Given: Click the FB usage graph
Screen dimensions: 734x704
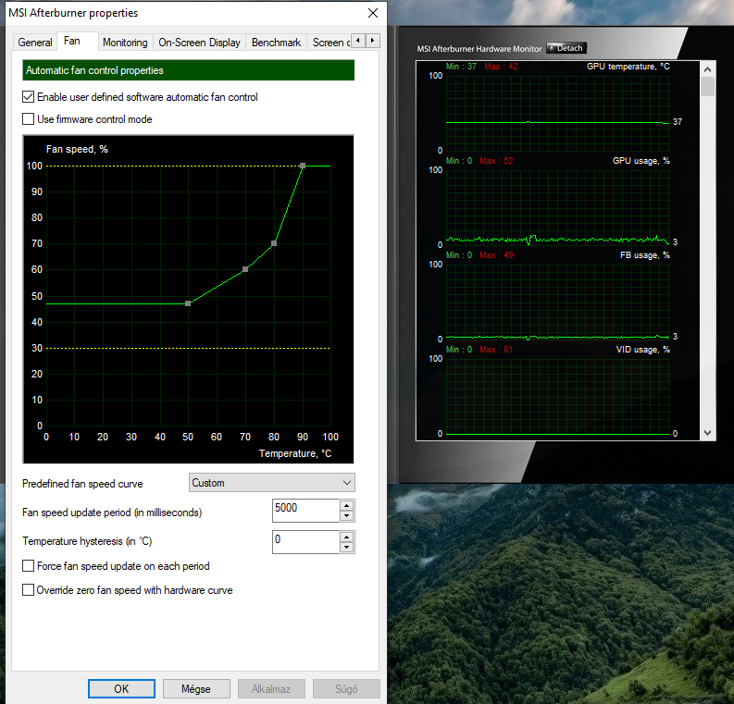Looking at the screenshot, I should [x=557, y=302].
